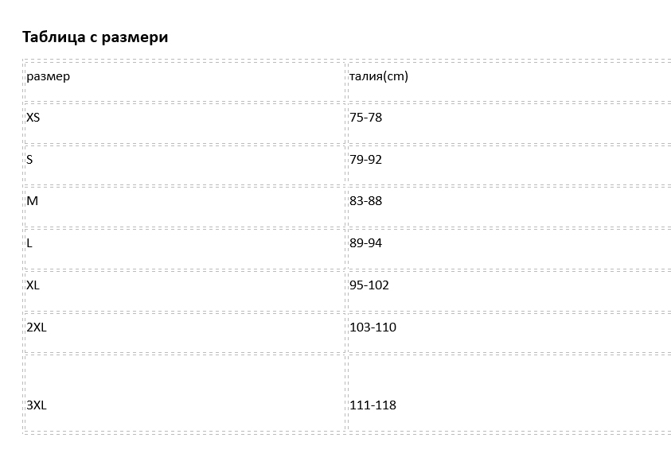Image resolution: width=671 pixels, height=465 pixels.
Task: Click the 95-102 waist value
Action: pos(369,285)
